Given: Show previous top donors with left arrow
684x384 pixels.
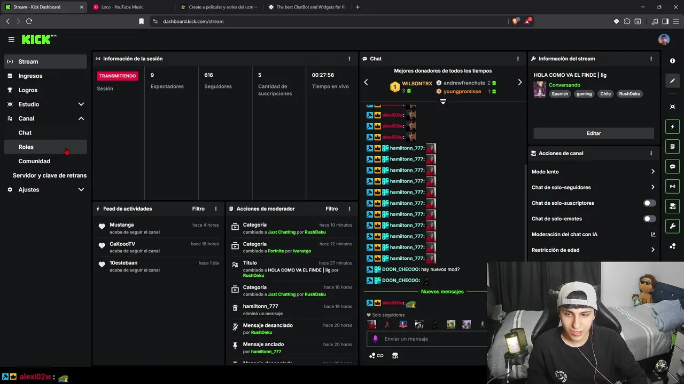Looking at the screenshot, I should tap(366, 82).
